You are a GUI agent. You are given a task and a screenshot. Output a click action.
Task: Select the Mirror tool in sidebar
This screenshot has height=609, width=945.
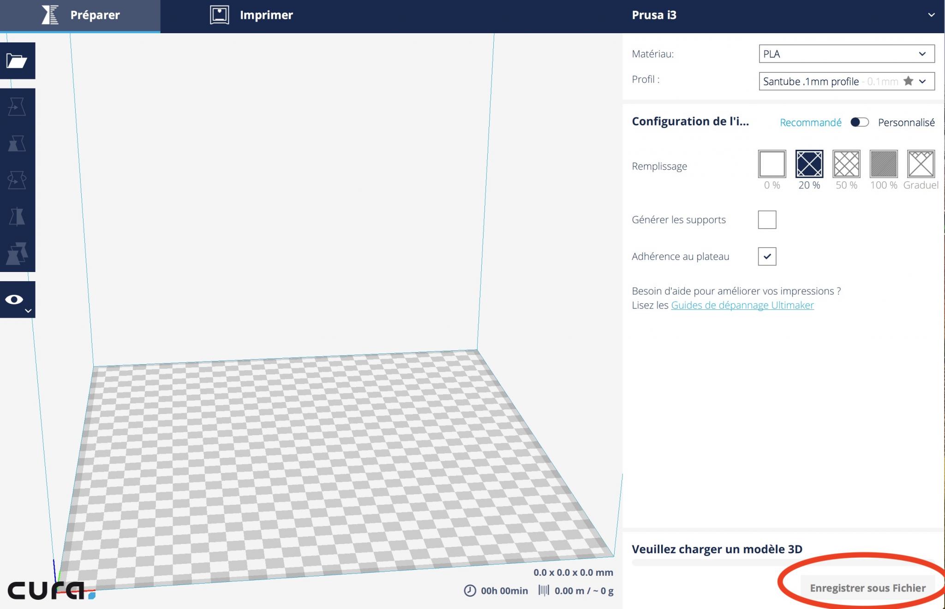[17, 217]
